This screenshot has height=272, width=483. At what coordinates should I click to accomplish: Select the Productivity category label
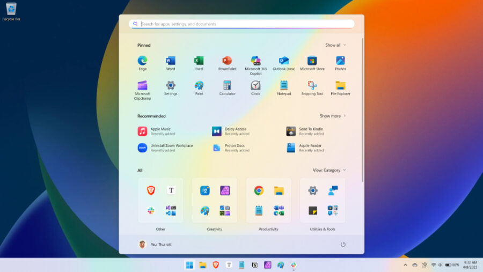tap(269, 229)
